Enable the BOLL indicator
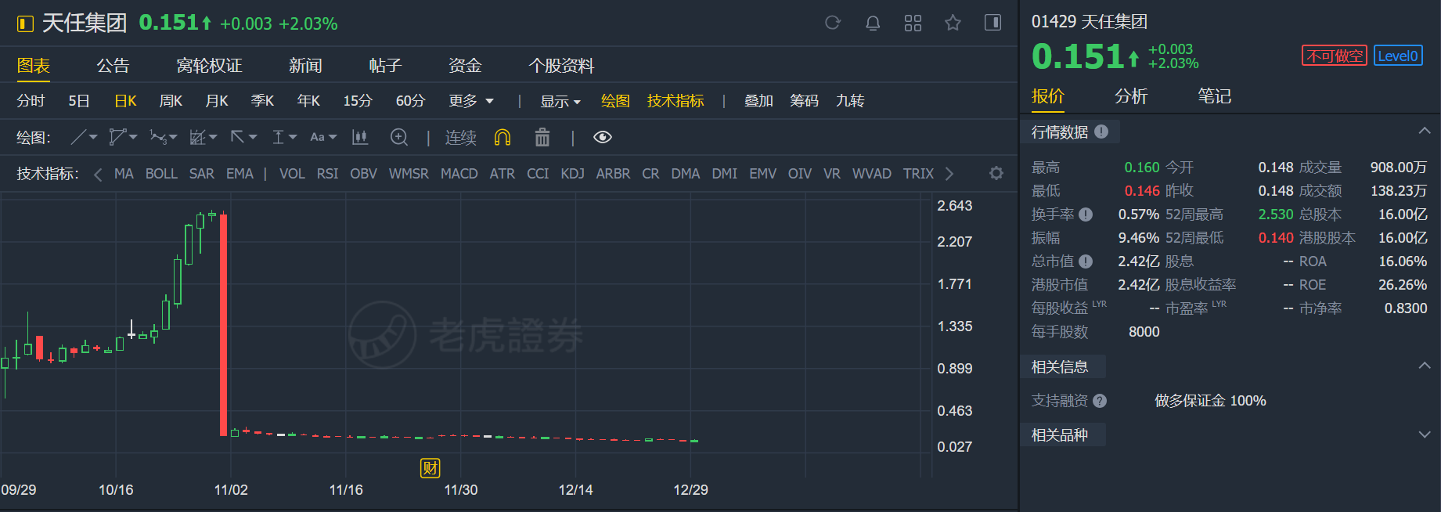 [x=161, y=174]
